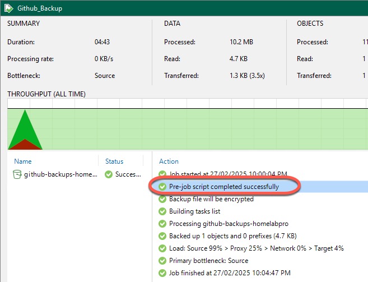Image resolution: width=368 pixels, height=282 pixels.
Task: Click the green success icon in Status column
Action: pyautogui.click(x=109, y=174)
